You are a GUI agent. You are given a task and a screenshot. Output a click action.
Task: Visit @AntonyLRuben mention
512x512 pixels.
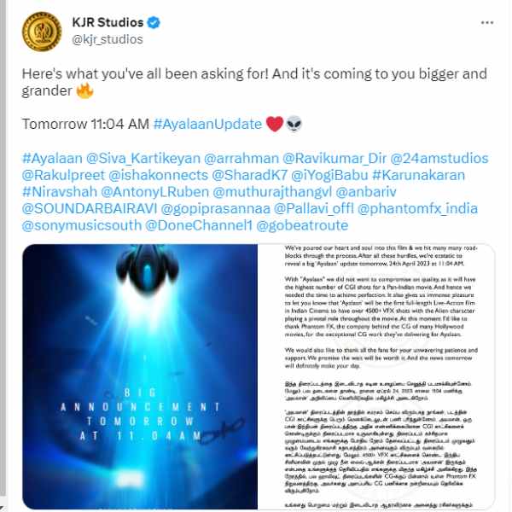click(x=154, y=192)
